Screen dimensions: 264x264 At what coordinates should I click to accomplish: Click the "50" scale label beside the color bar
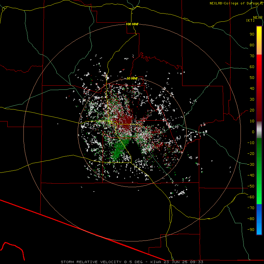252,78
